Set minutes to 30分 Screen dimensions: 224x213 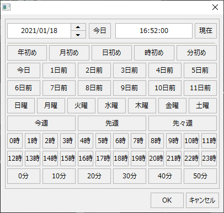click(x=130, y=176)
